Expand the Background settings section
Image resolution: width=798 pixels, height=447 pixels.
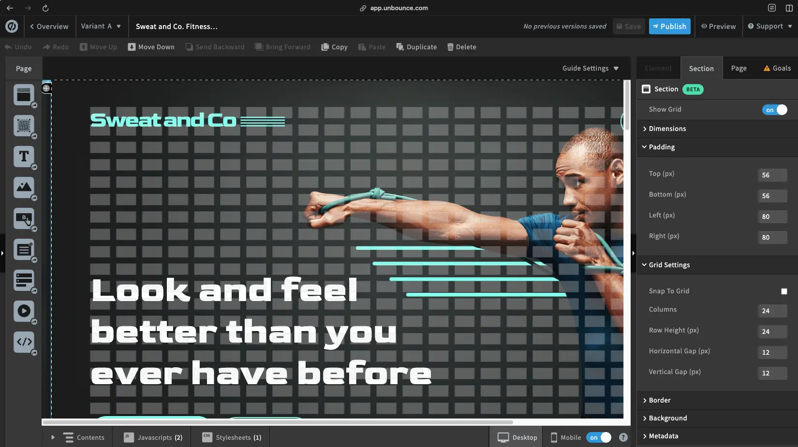tap(668, 418)
